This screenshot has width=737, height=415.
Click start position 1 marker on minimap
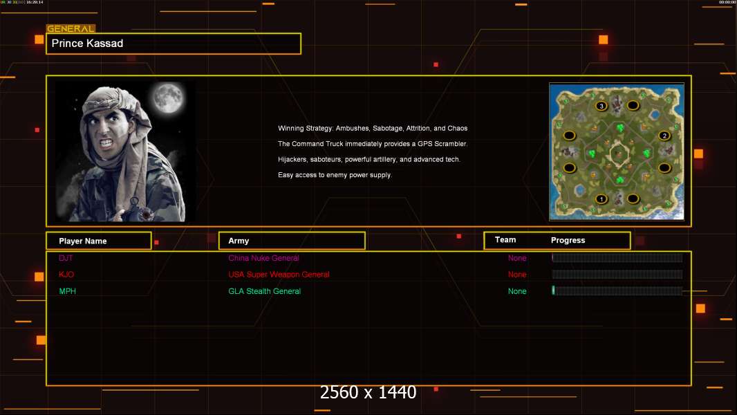(601, 199)
